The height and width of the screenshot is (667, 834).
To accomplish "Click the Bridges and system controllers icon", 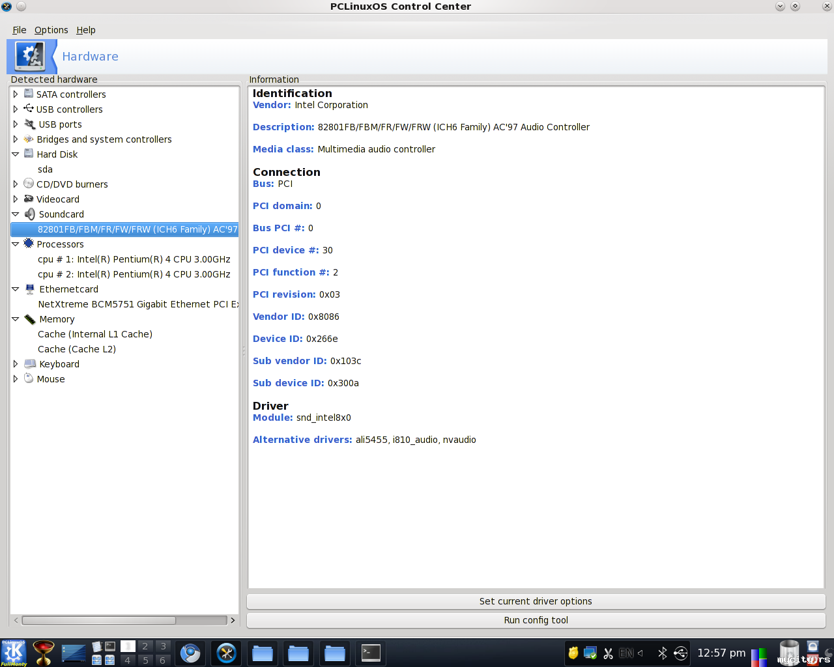I will click(x=29, y=139).
